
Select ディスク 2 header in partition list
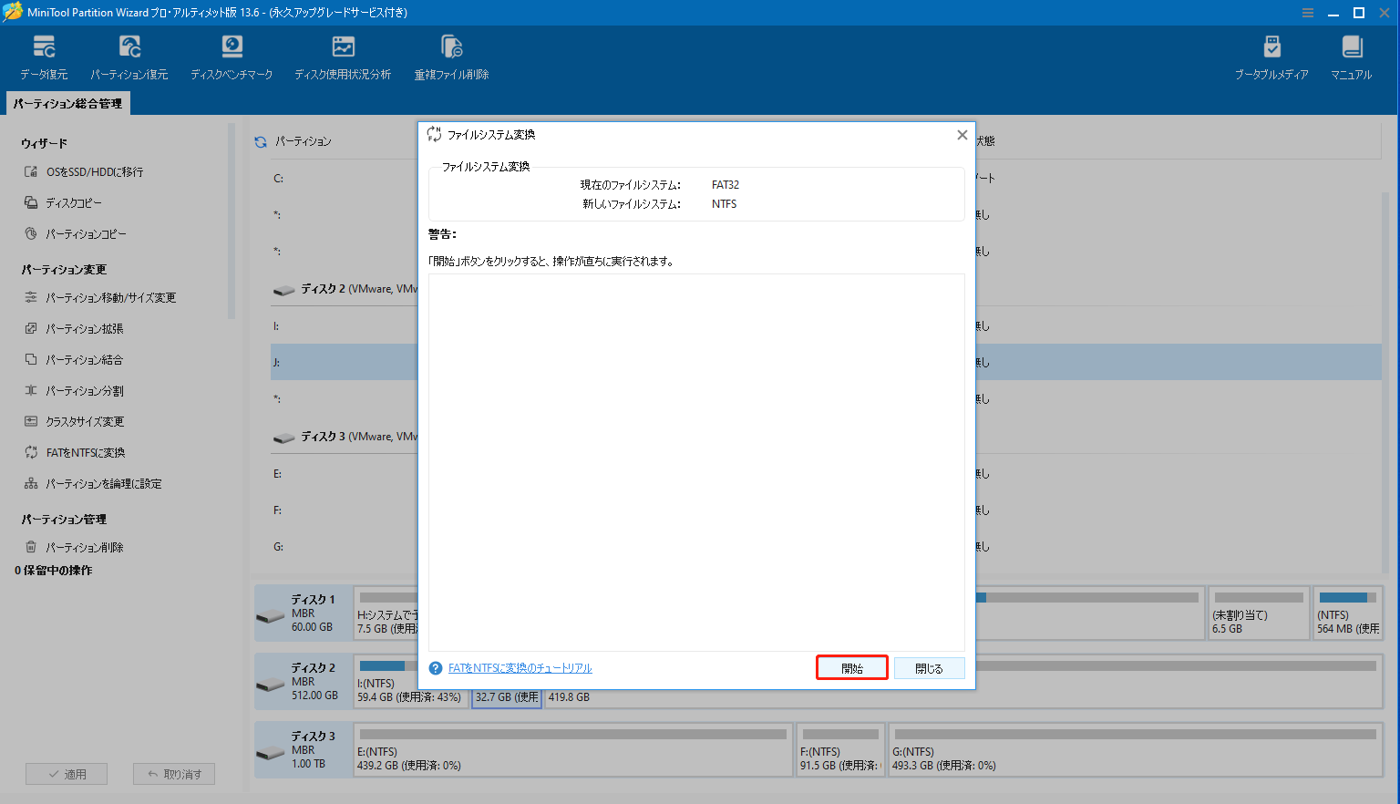point(345,289)
